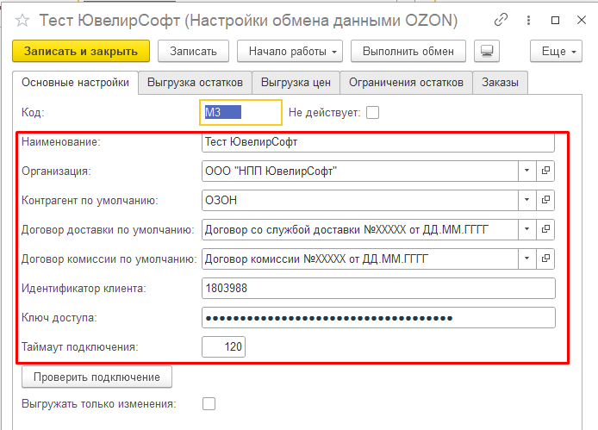Viewport: 598px width, 430px height.
Task: Open the Еще dropdown menu
Action: tap(556, 51)
